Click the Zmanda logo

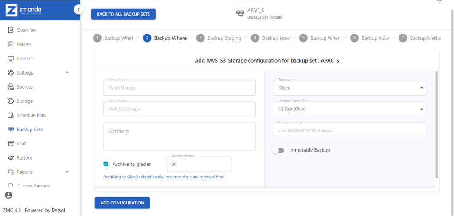pyautogui.click(x=24, y=10)
